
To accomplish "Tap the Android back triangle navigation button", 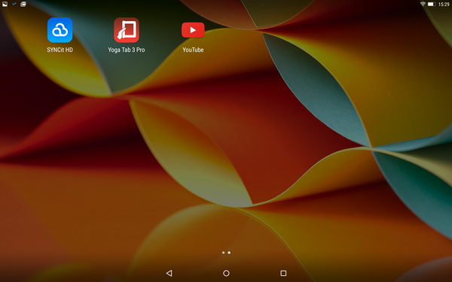I will [169, 273].
